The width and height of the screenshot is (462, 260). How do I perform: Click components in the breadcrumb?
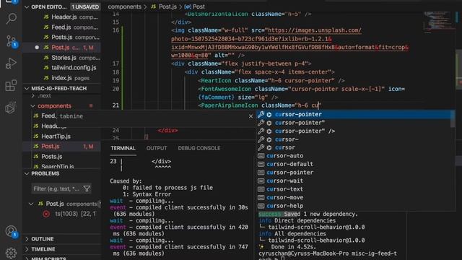click(124, 6)
